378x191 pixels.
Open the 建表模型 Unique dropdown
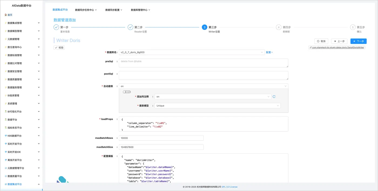[217, 106]
